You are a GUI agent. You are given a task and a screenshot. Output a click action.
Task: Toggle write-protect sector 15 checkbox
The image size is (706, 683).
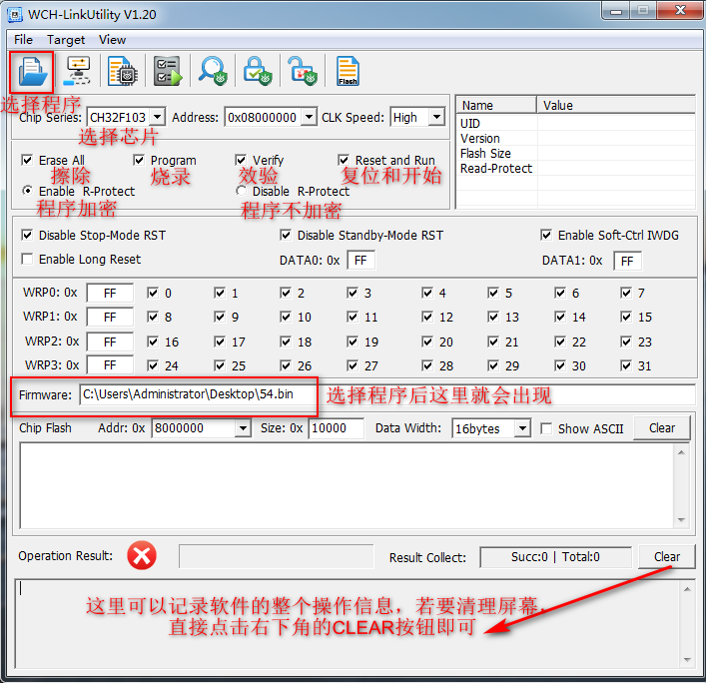click(626, 317)
